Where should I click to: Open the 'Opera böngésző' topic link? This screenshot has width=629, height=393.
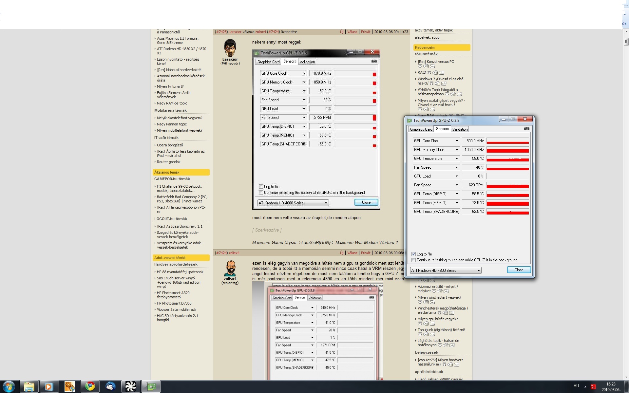[x=170, y=145]
